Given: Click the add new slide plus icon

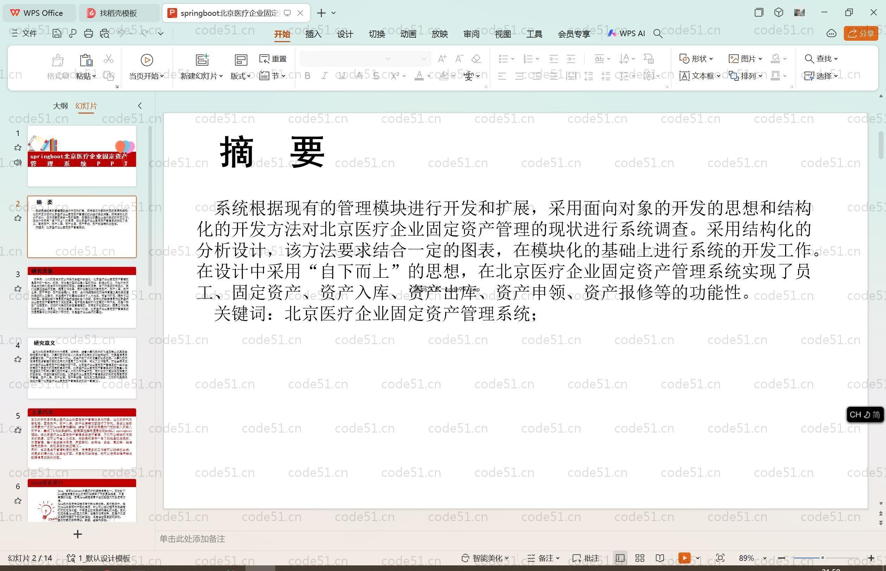Looking at the screenshot, I should tap(78, 534).
